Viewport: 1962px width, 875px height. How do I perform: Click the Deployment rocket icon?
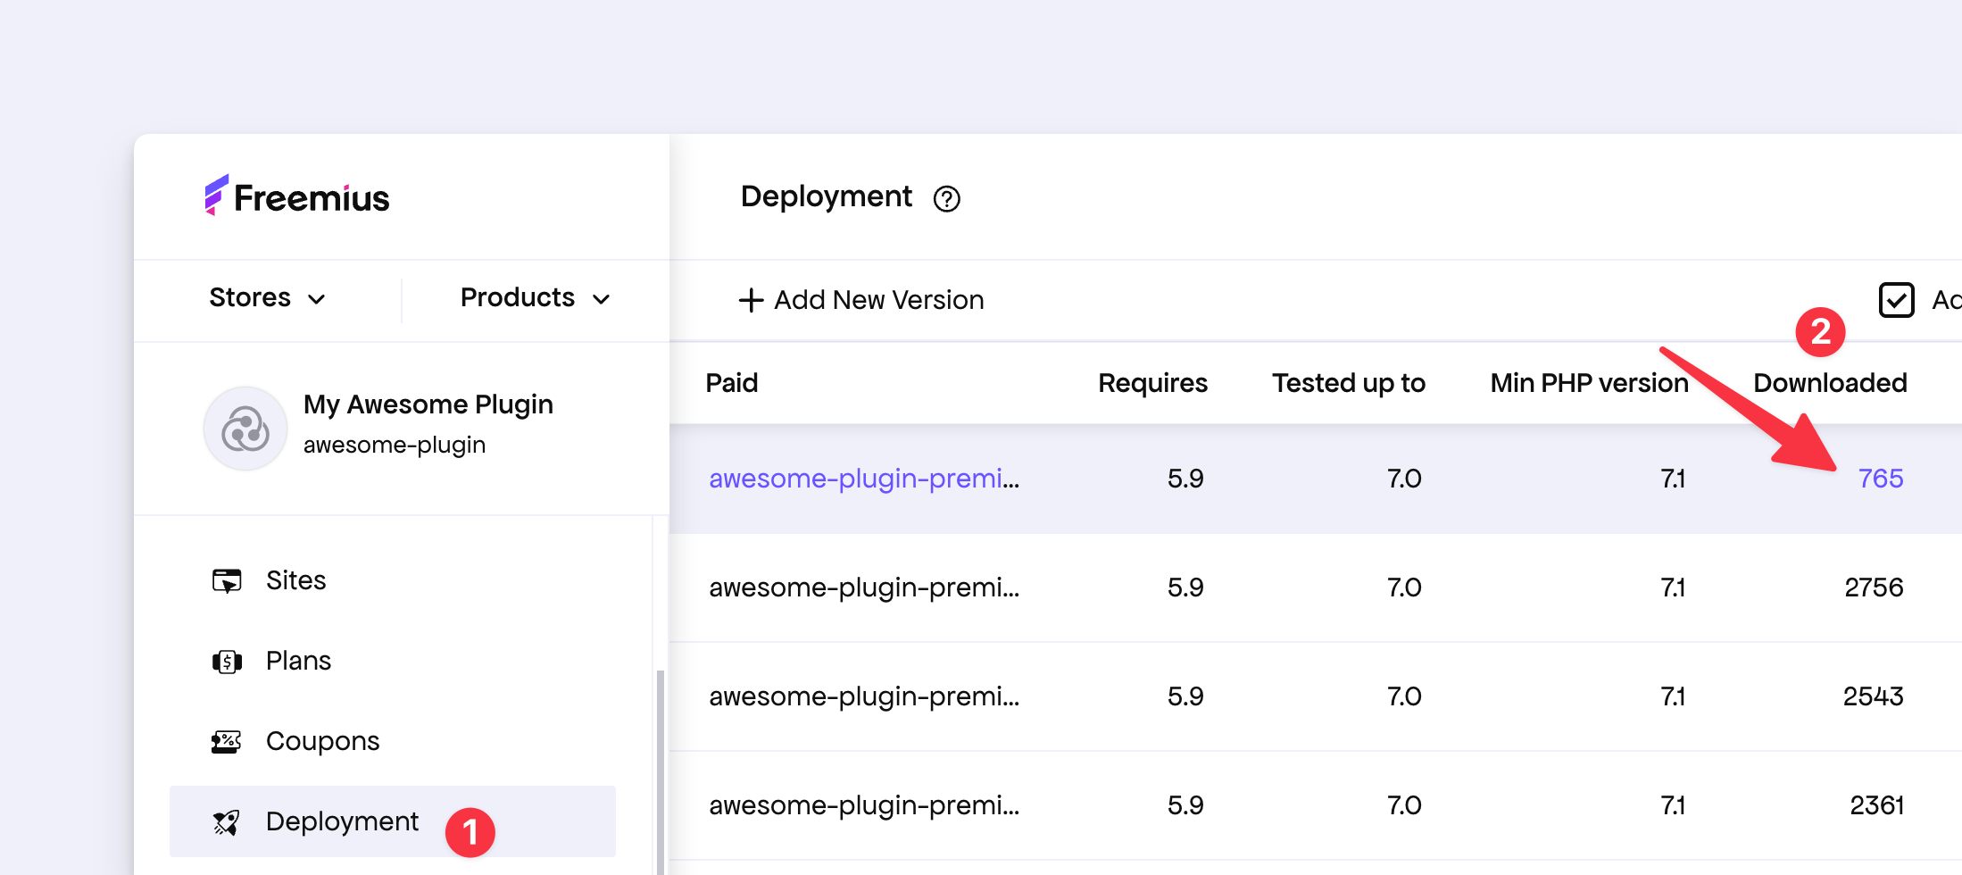[227, 822]
